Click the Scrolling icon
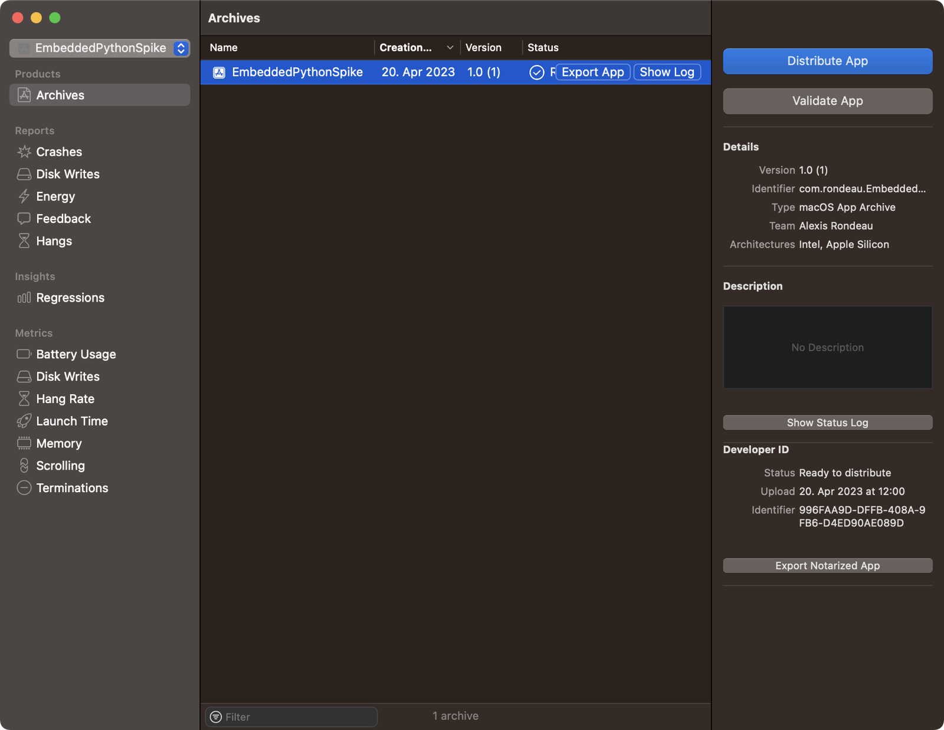This screenshot has height=730, width=944. click(24, 466)
